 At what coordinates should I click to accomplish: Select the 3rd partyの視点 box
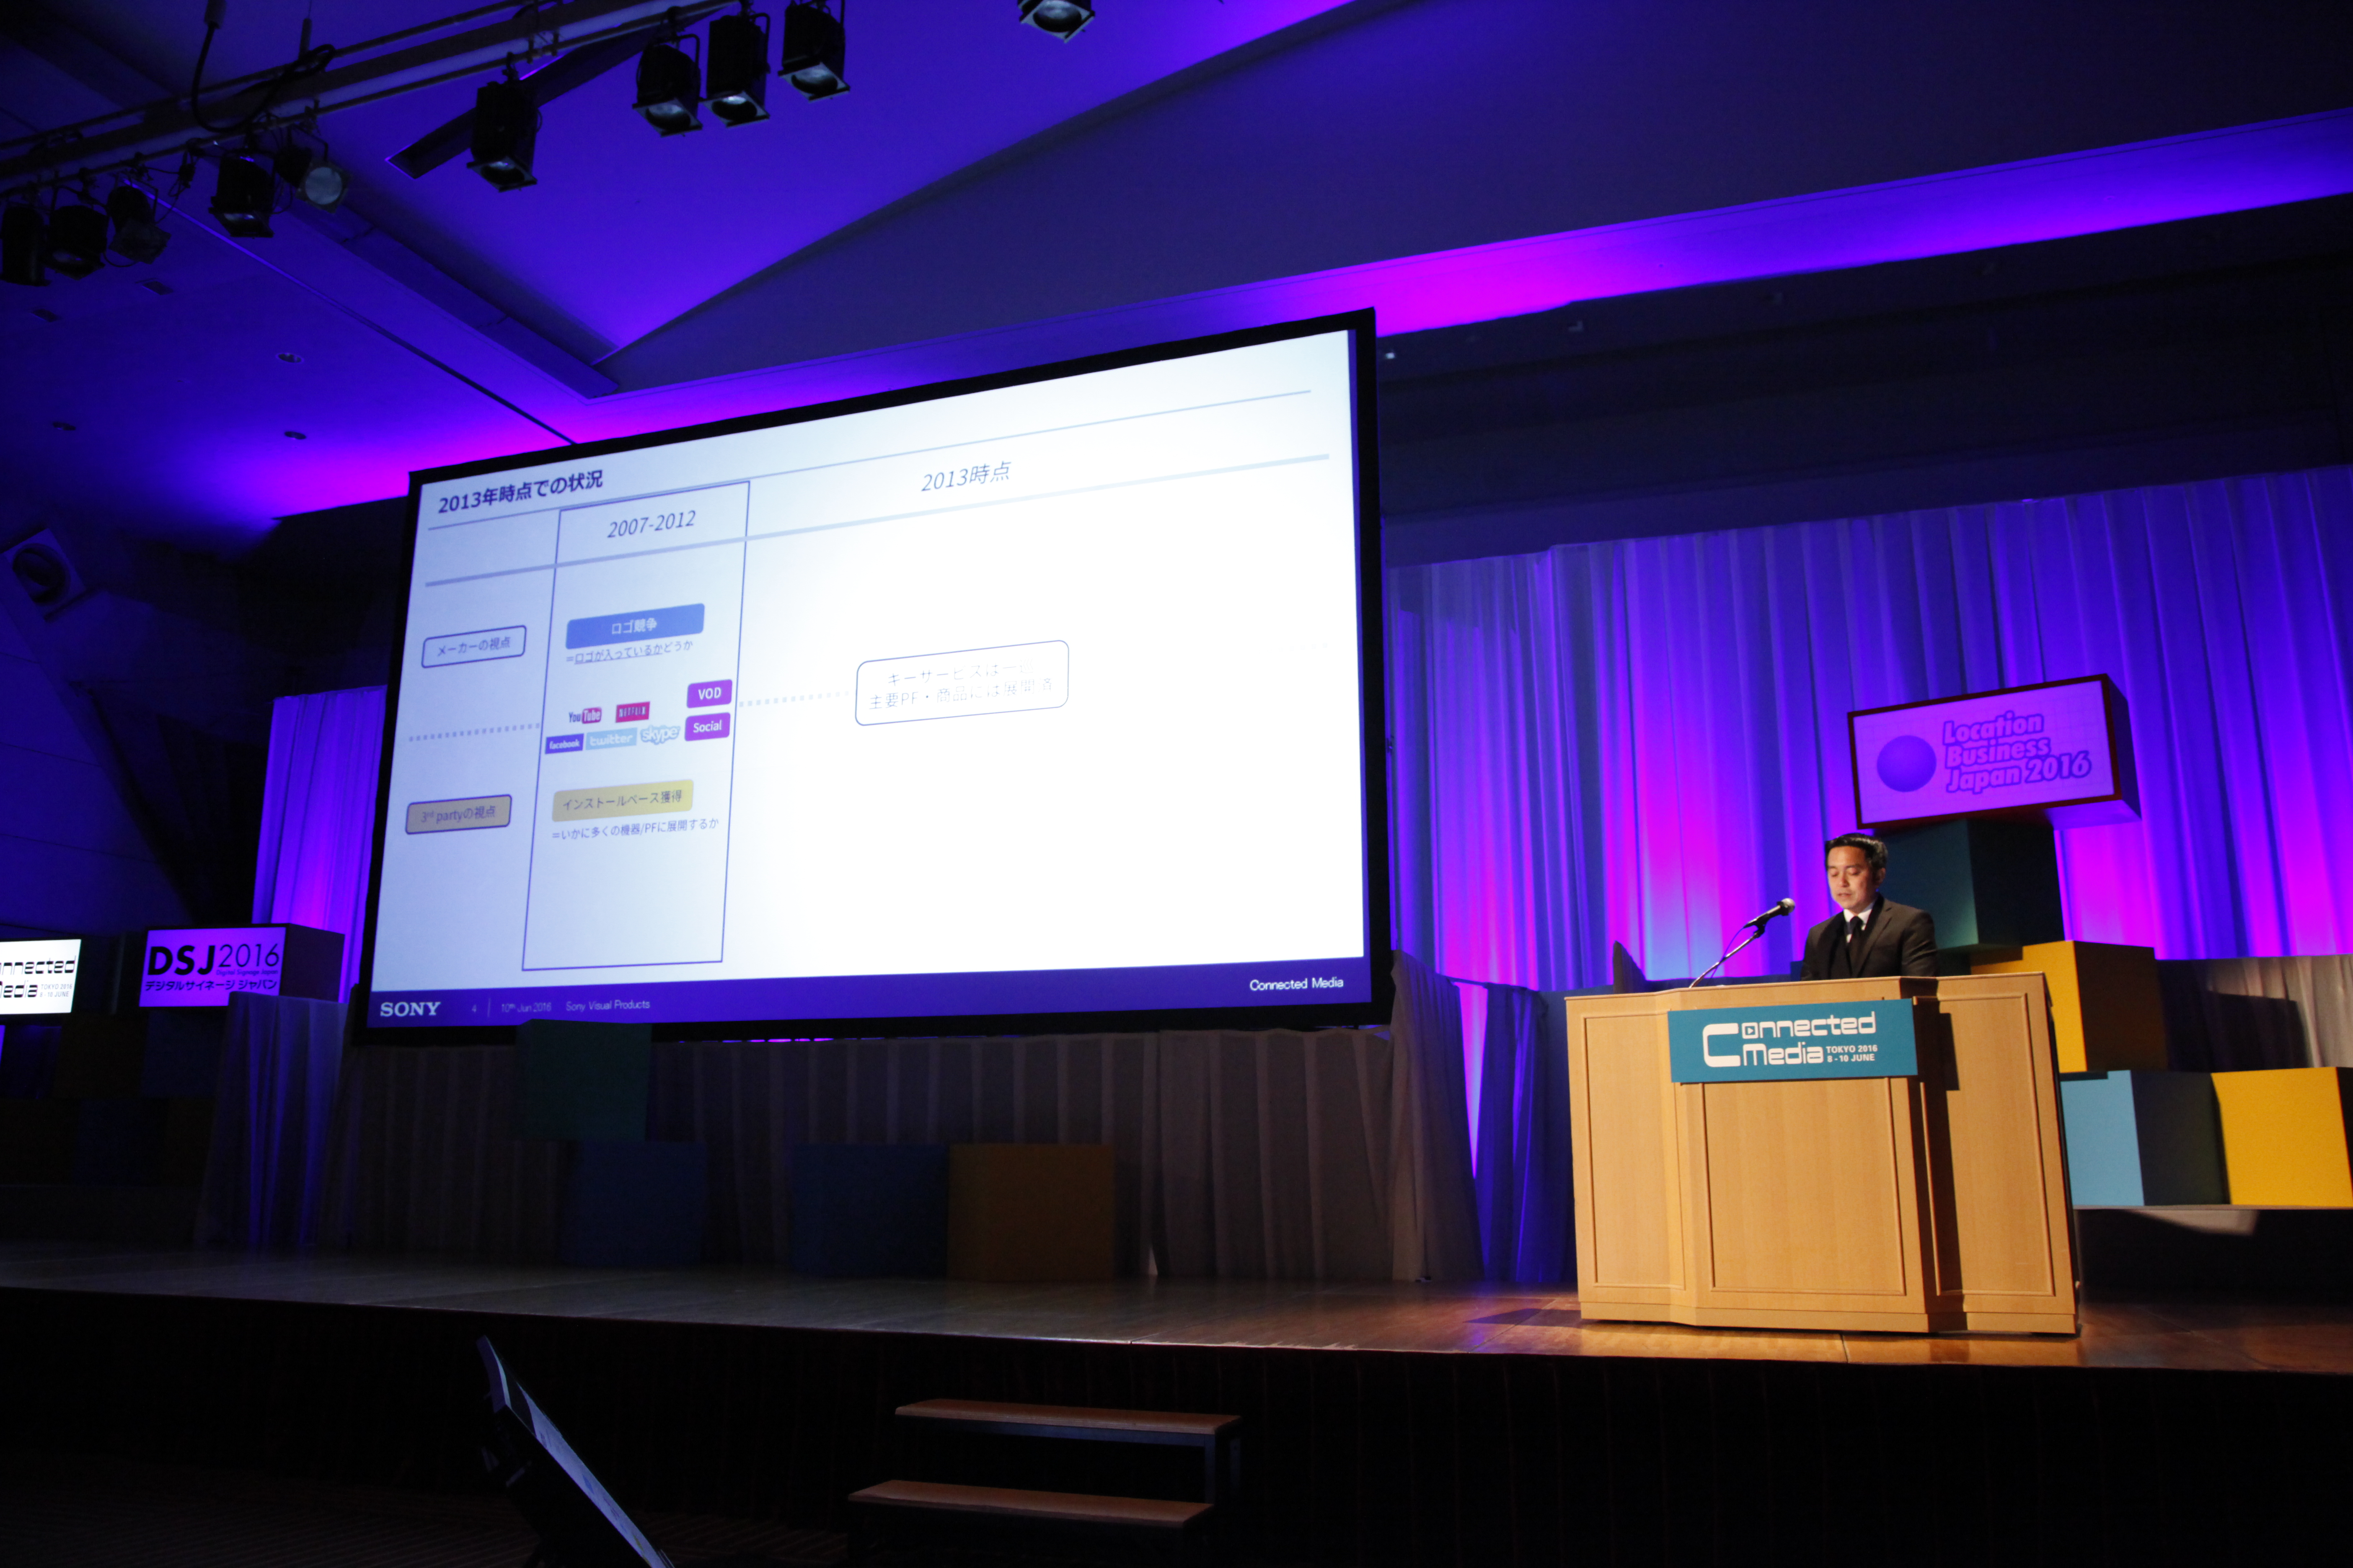coord(458,814)
